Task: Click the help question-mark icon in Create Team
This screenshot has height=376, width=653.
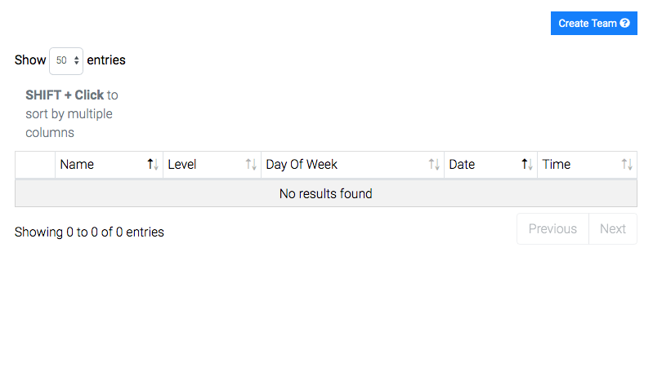Action: 624,24
